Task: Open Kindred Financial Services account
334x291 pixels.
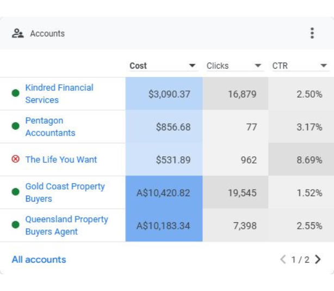Action: pyautogui.click(x=59, y=93)
